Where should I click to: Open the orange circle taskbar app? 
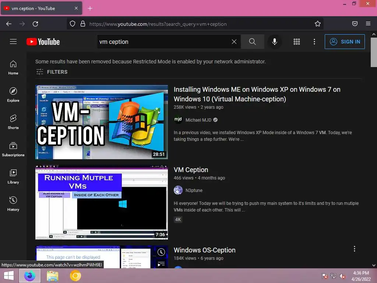pos(75,276)
